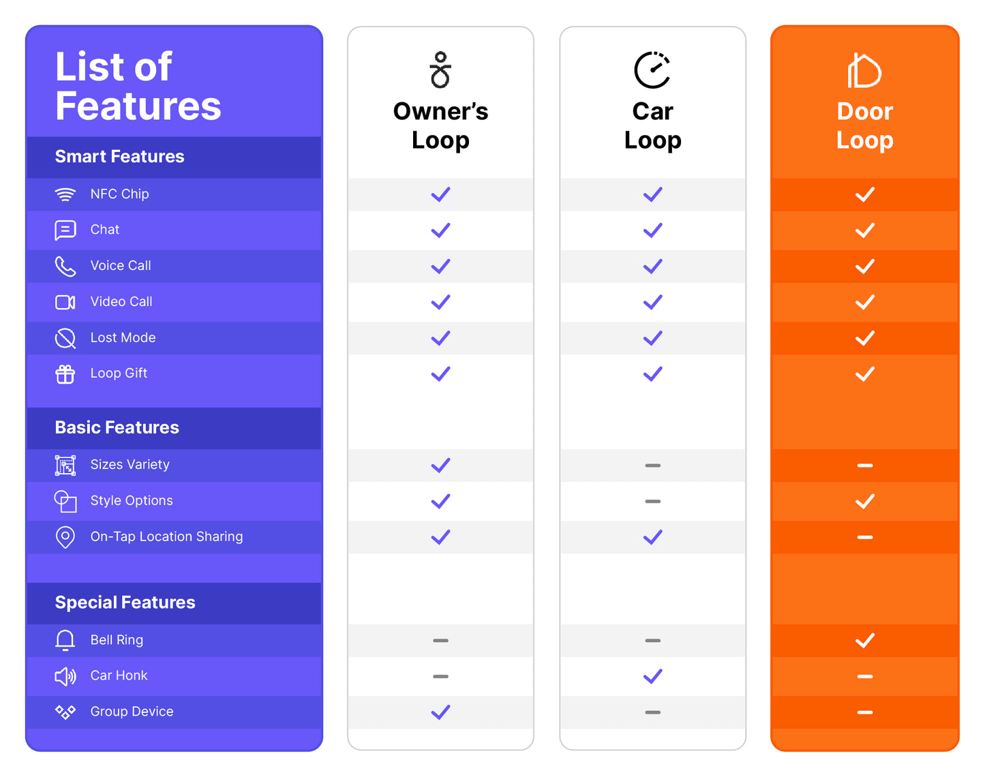The image size is (985, 777).
Task: Click the Voice Call phone icon
Action: coord(65,266)
